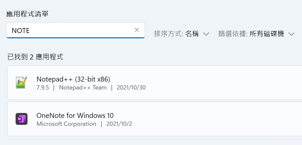The image size is (302, 145).
Task: Click the Notepad++ Team publisher label
Action: [83, 88]
